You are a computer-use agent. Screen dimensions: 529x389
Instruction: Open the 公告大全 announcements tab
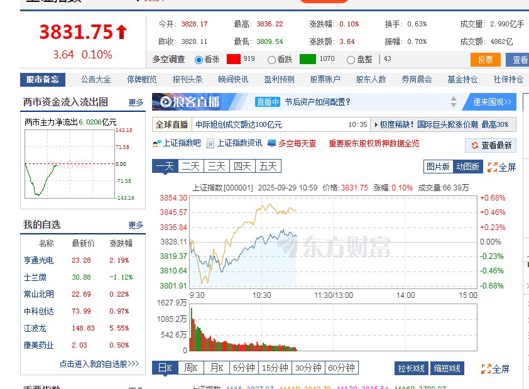[x=95, y=79]
